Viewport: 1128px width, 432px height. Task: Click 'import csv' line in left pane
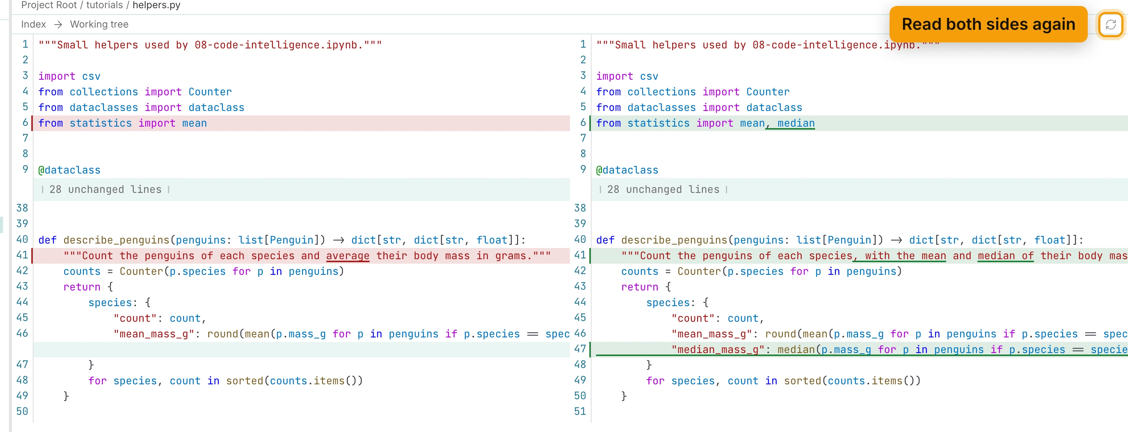69,76
